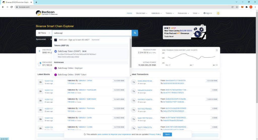Viewport: 258px width, 140px height.
Task: Select SafeSwap Online: SWAP Token address
Action: click(72, 75)
